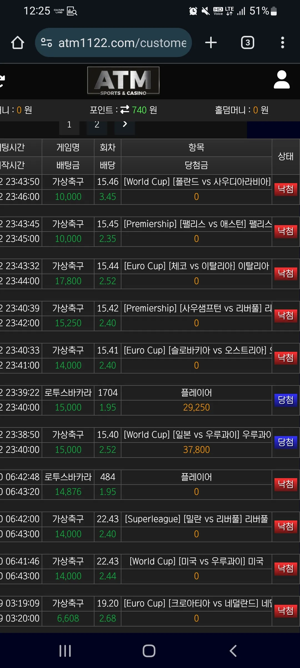300x668 pixels.
Task: Click the refresh arrows icon at left of header
Action: point(2,81)
